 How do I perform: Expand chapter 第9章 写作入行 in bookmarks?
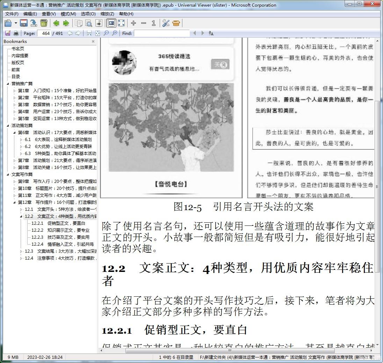point(15,181)
